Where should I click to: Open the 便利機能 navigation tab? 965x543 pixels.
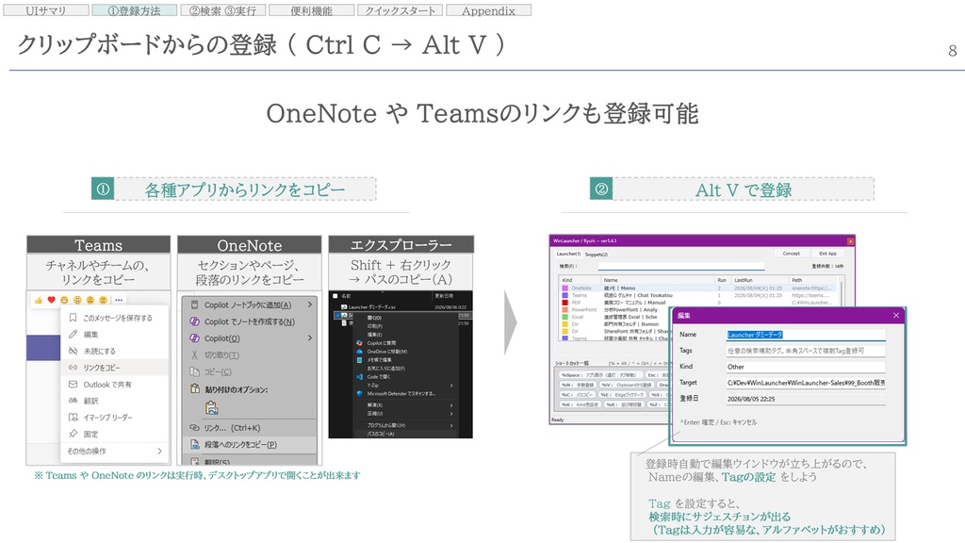tap(311, 10)
